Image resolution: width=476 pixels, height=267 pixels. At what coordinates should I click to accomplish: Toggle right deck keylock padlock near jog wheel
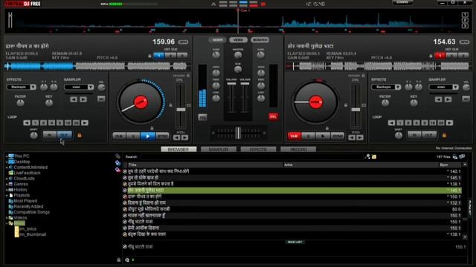point(345,105)
